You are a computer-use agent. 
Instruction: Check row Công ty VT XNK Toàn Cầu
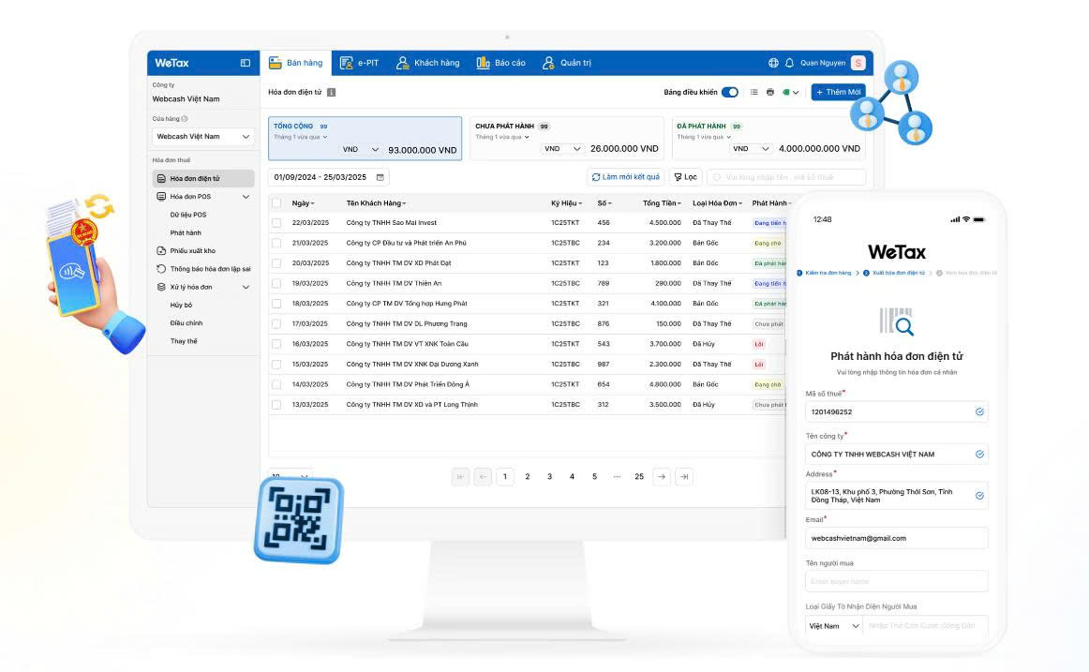[276, 344]
